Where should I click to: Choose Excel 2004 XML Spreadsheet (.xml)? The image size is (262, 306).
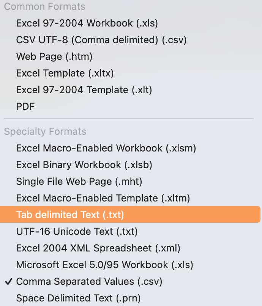[x=98, y=248]
